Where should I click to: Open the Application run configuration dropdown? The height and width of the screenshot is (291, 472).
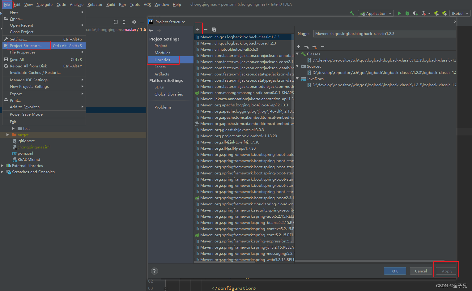click(x=376, y=13)
